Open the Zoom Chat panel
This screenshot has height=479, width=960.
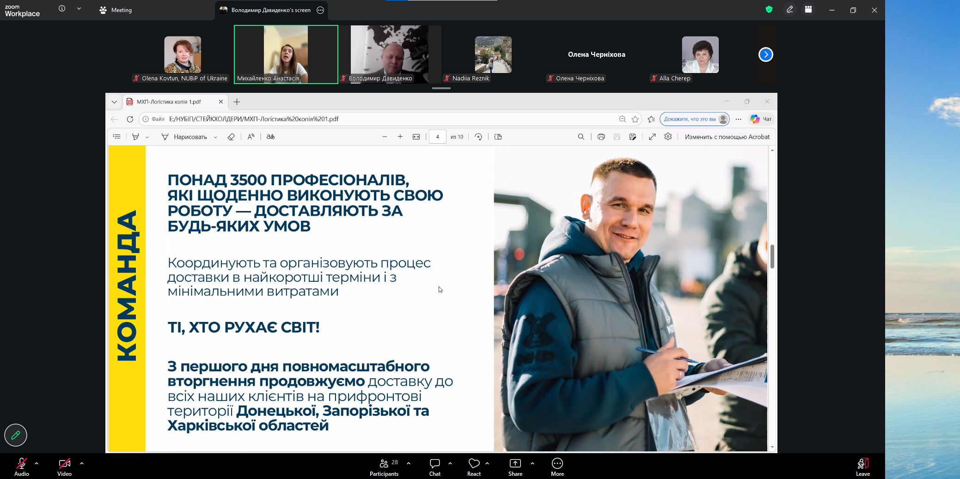tap(434, 467)
